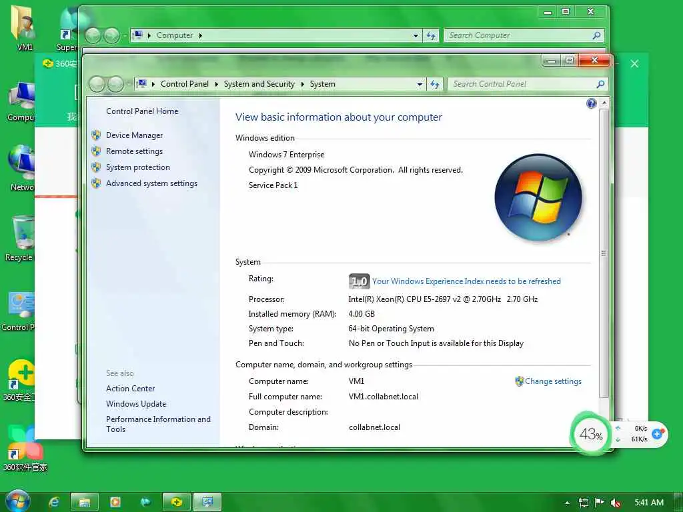Click the System control panel taskbar button
Viewport: 683px width, 512px height.
tap(207, 503)
